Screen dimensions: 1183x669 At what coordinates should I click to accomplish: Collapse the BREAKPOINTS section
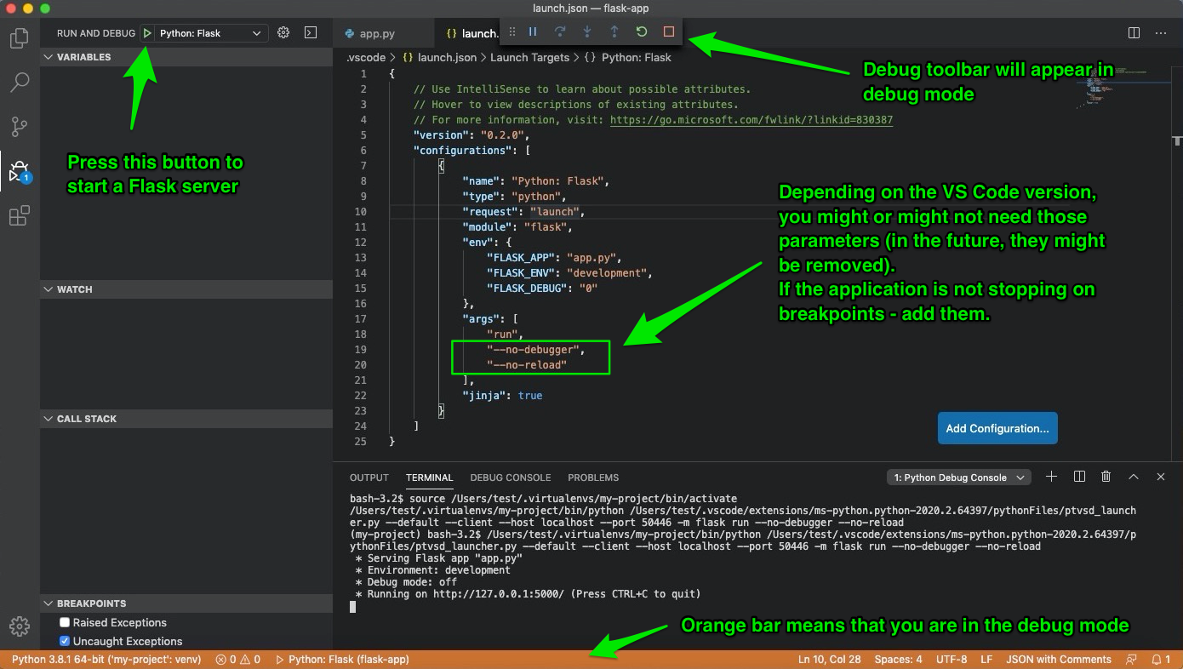[x=186, y=603]
